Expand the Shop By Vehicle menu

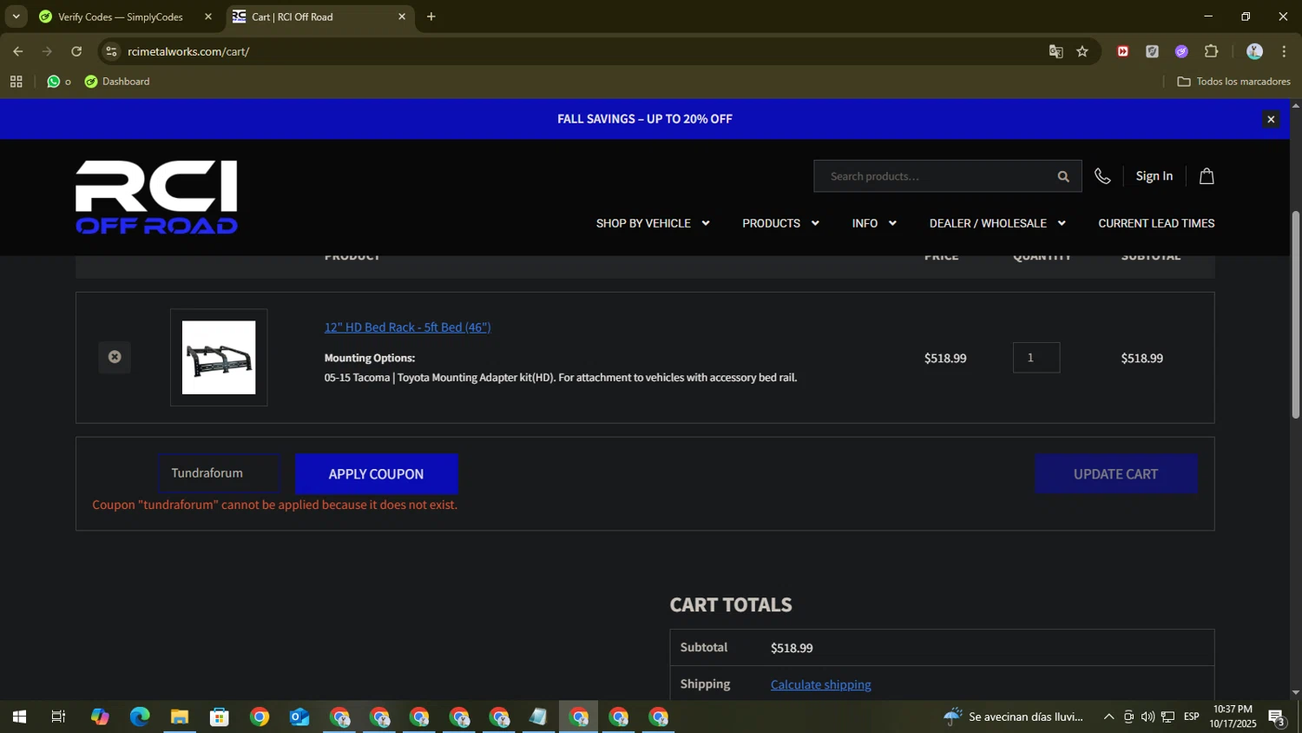(653, 223)
